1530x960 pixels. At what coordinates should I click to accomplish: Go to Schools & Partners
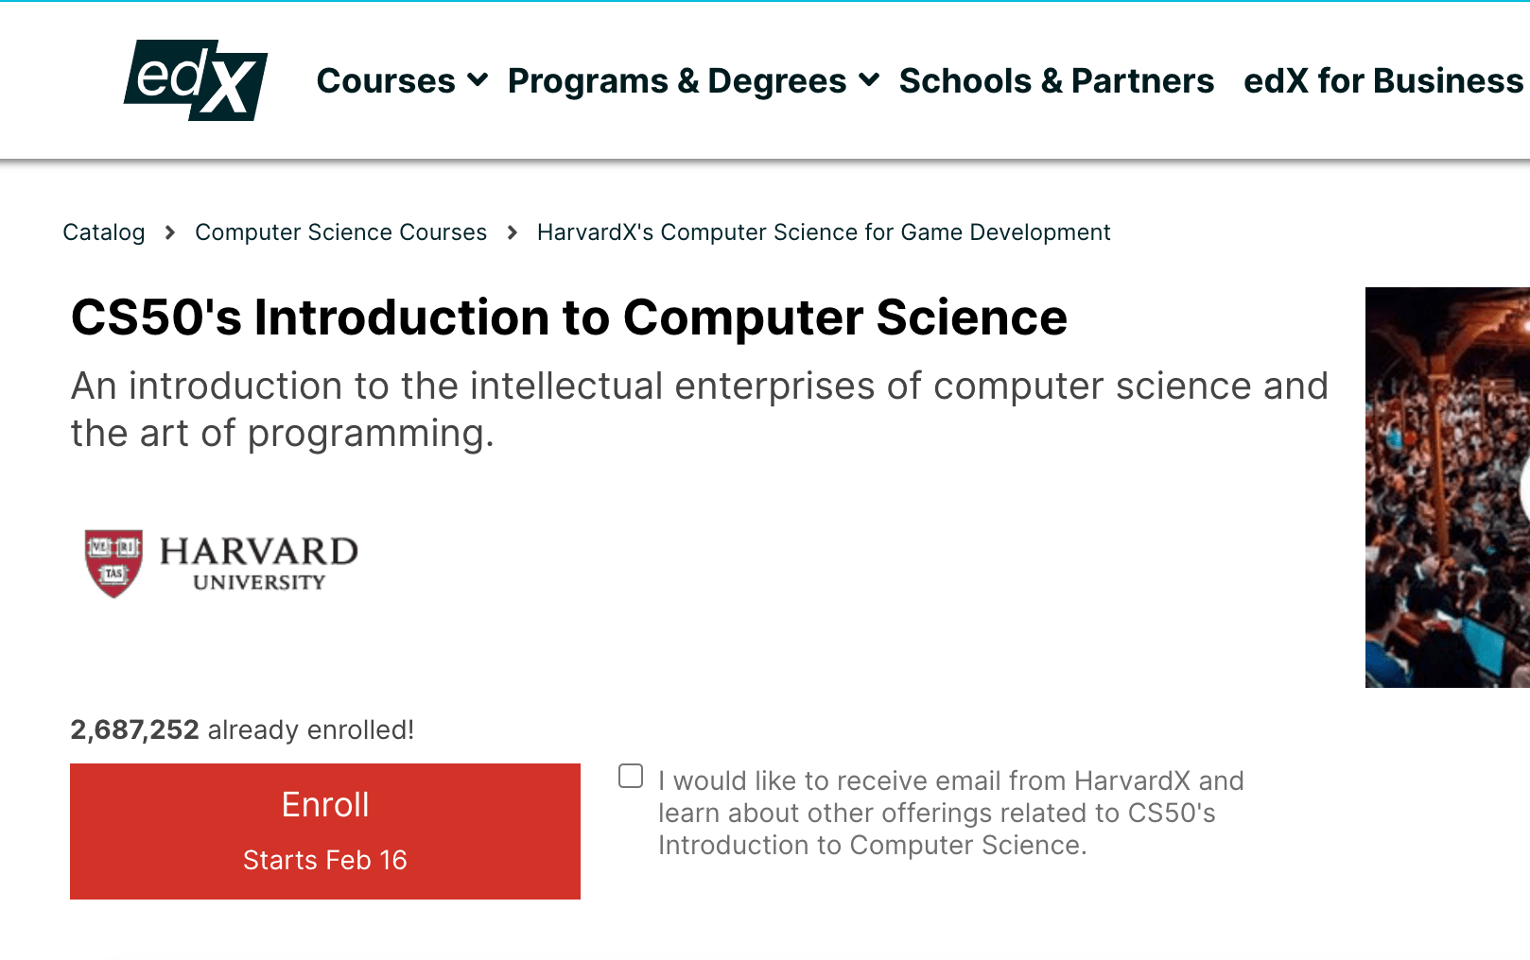click(1056, 81)
